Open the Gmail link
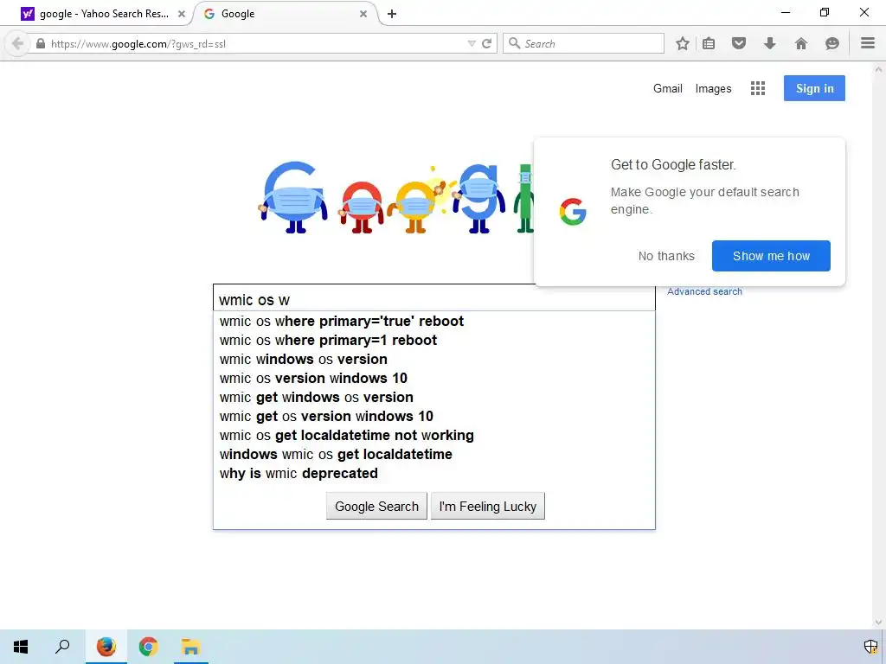Image resolution: width=886 pixels, height=664 pixels. (x=668, y=89)
